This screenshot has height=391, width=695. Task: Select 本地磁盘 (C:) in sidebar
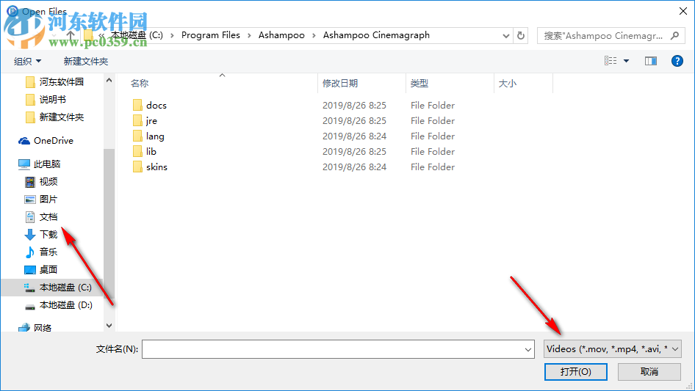(x=57, y=288)
